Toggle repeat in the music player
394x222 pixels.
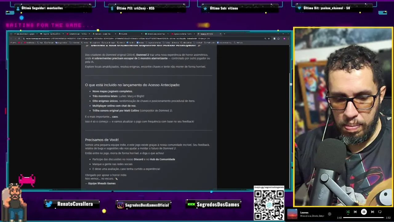(380, 212)
